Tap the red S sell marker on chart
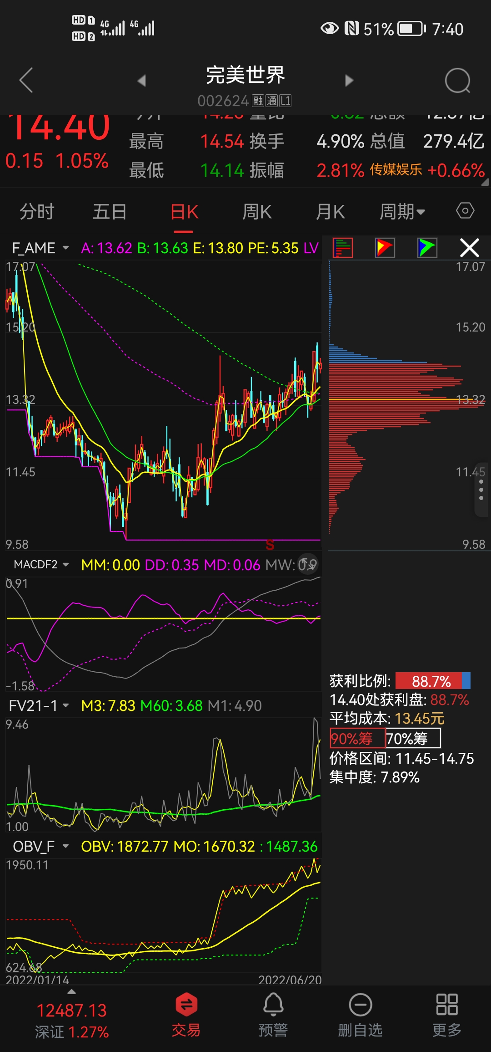491x1052 pixels. coord(270,545)
